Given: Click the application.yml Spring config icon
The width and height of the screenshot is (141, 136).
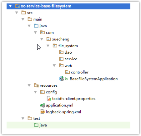Looking at the screenshot, I should [x=43, y=105].
